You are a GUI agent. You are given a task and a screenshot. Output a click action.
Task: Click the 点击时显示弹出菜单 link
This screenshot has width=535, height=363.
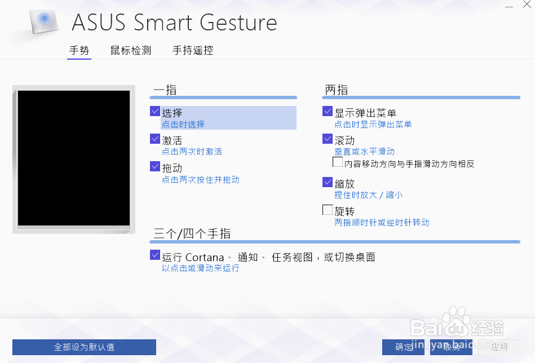tap(373, 125)
